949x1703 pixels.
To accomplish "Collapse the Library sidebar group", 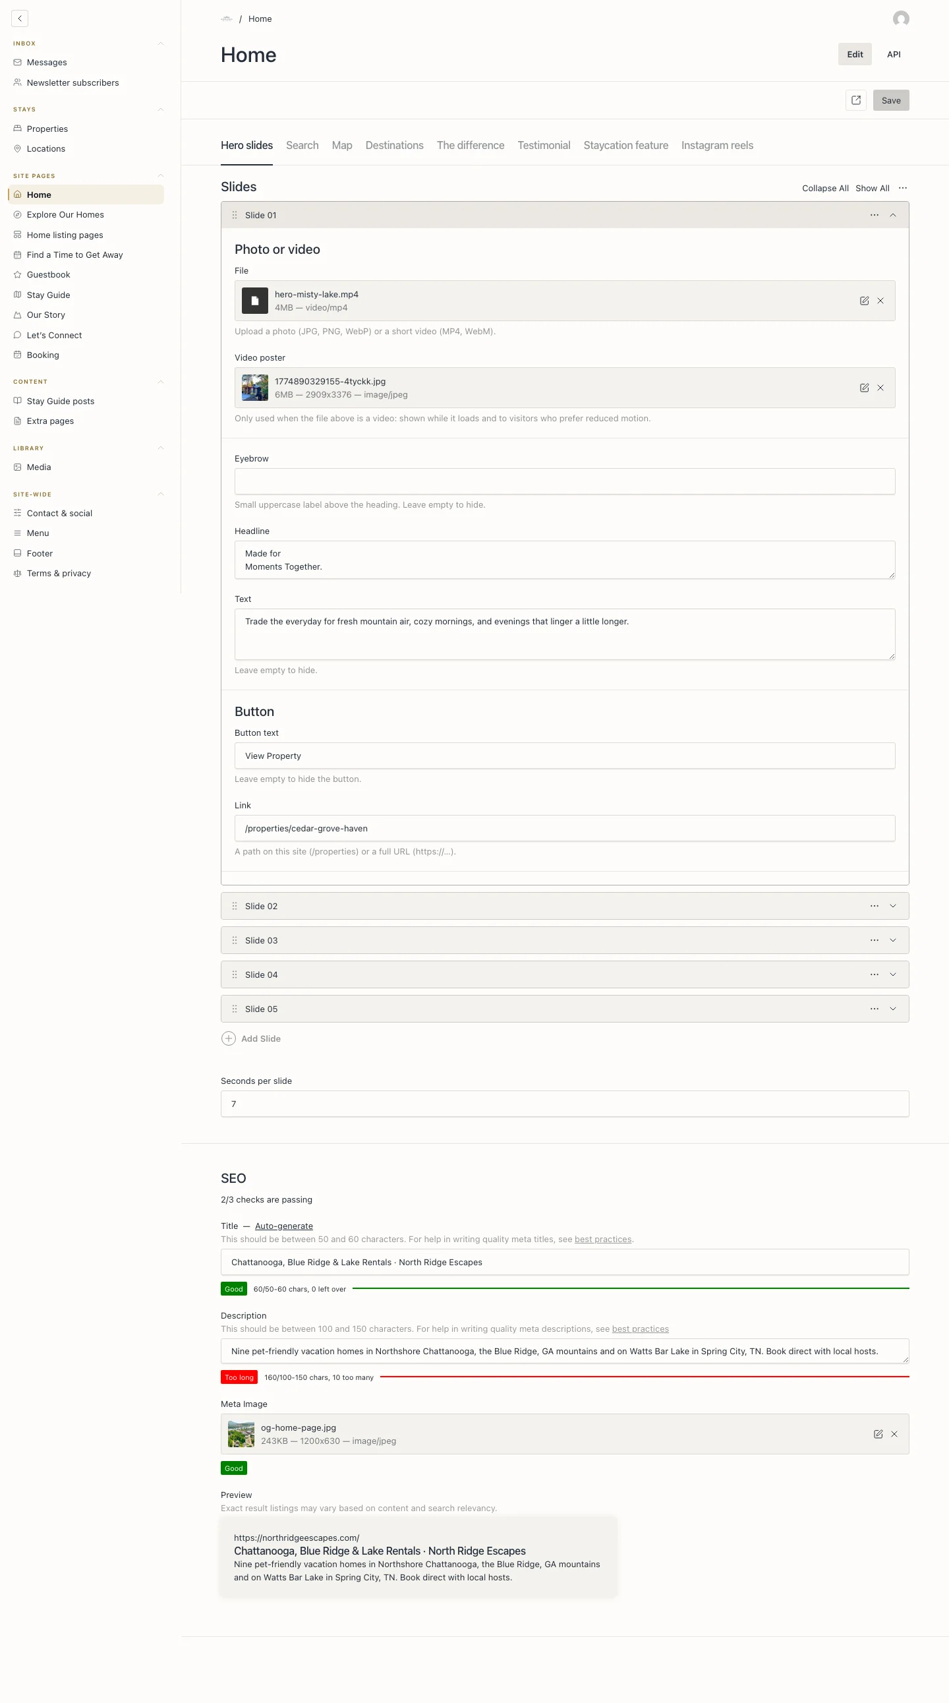I will coord(161,448).
